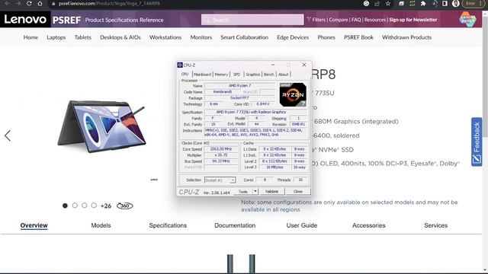Switch to the SPD tab in CPU-Z
Viewport: 488px width, 274px height.
(236, 75)
